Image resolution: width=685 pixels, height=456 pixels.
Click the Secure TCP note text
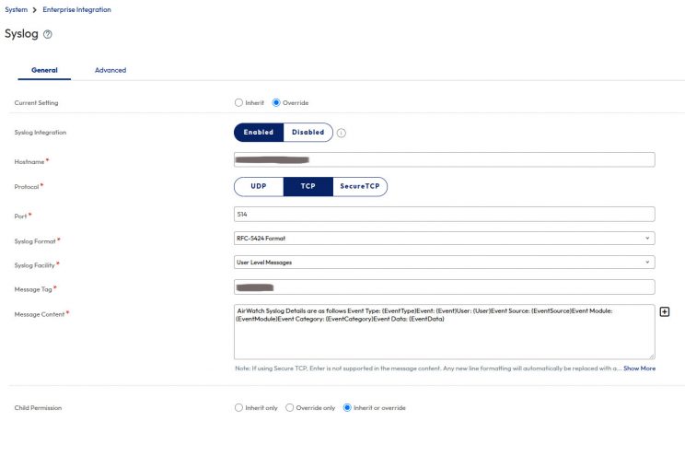[428, 368]
